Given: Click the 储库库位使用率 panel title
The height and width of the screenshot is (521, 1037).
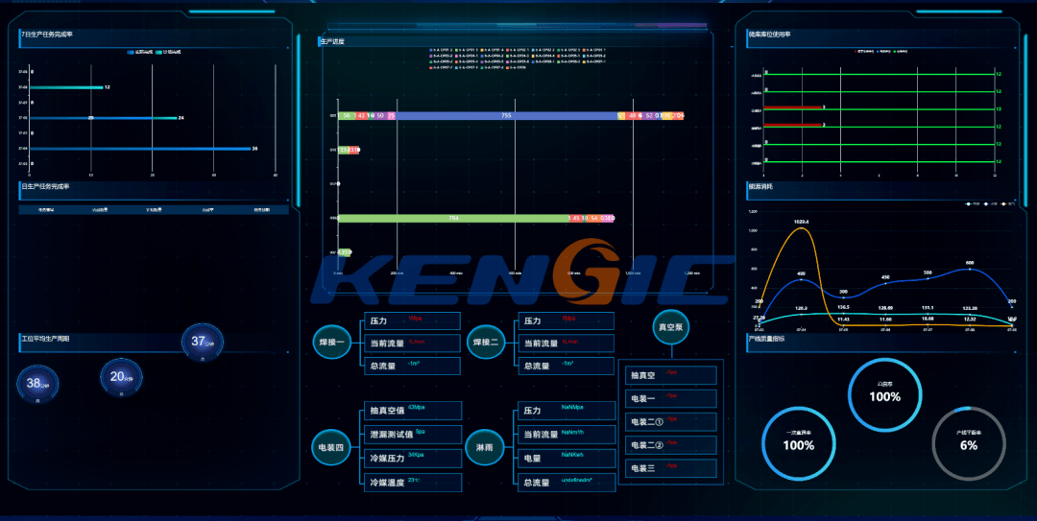Looking at the screenshot, I should pyautogui.click(x=769, y=35).
